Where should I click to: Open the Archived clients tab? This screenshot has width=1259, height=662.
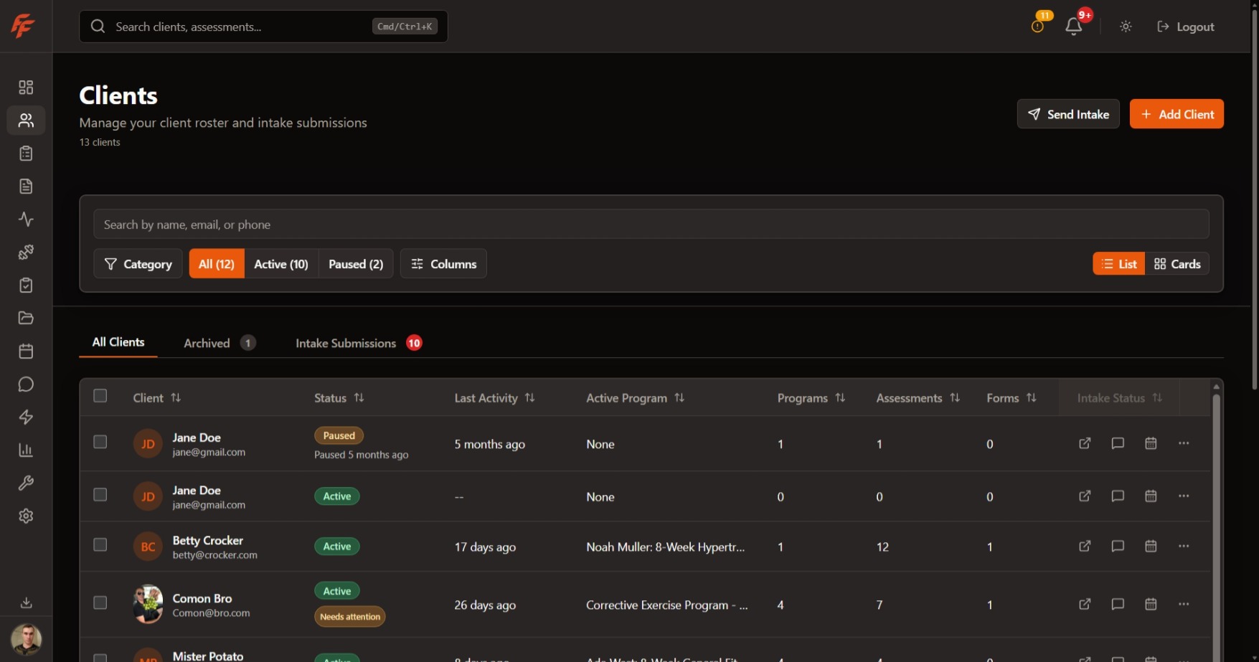(207, 343)
